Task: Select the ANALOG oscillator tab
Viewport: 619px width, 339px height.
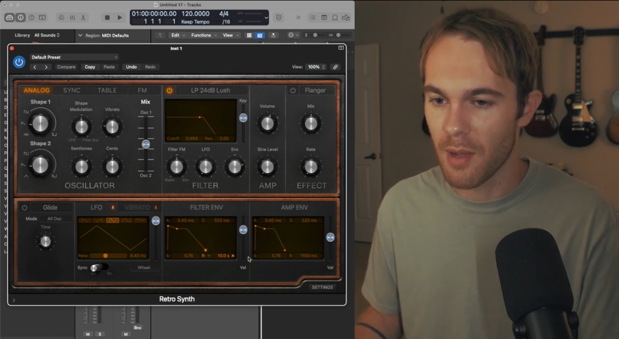Action: coord(37,90)
